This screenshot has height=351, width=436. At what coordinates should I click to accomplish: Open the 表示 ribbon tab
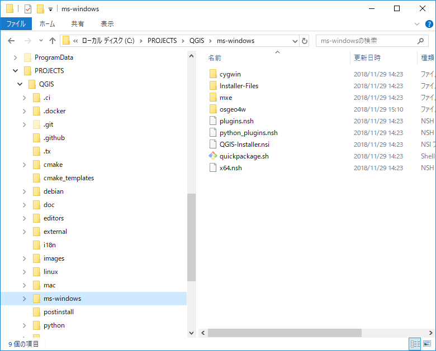pyautogui.click(x=107, y=24)
